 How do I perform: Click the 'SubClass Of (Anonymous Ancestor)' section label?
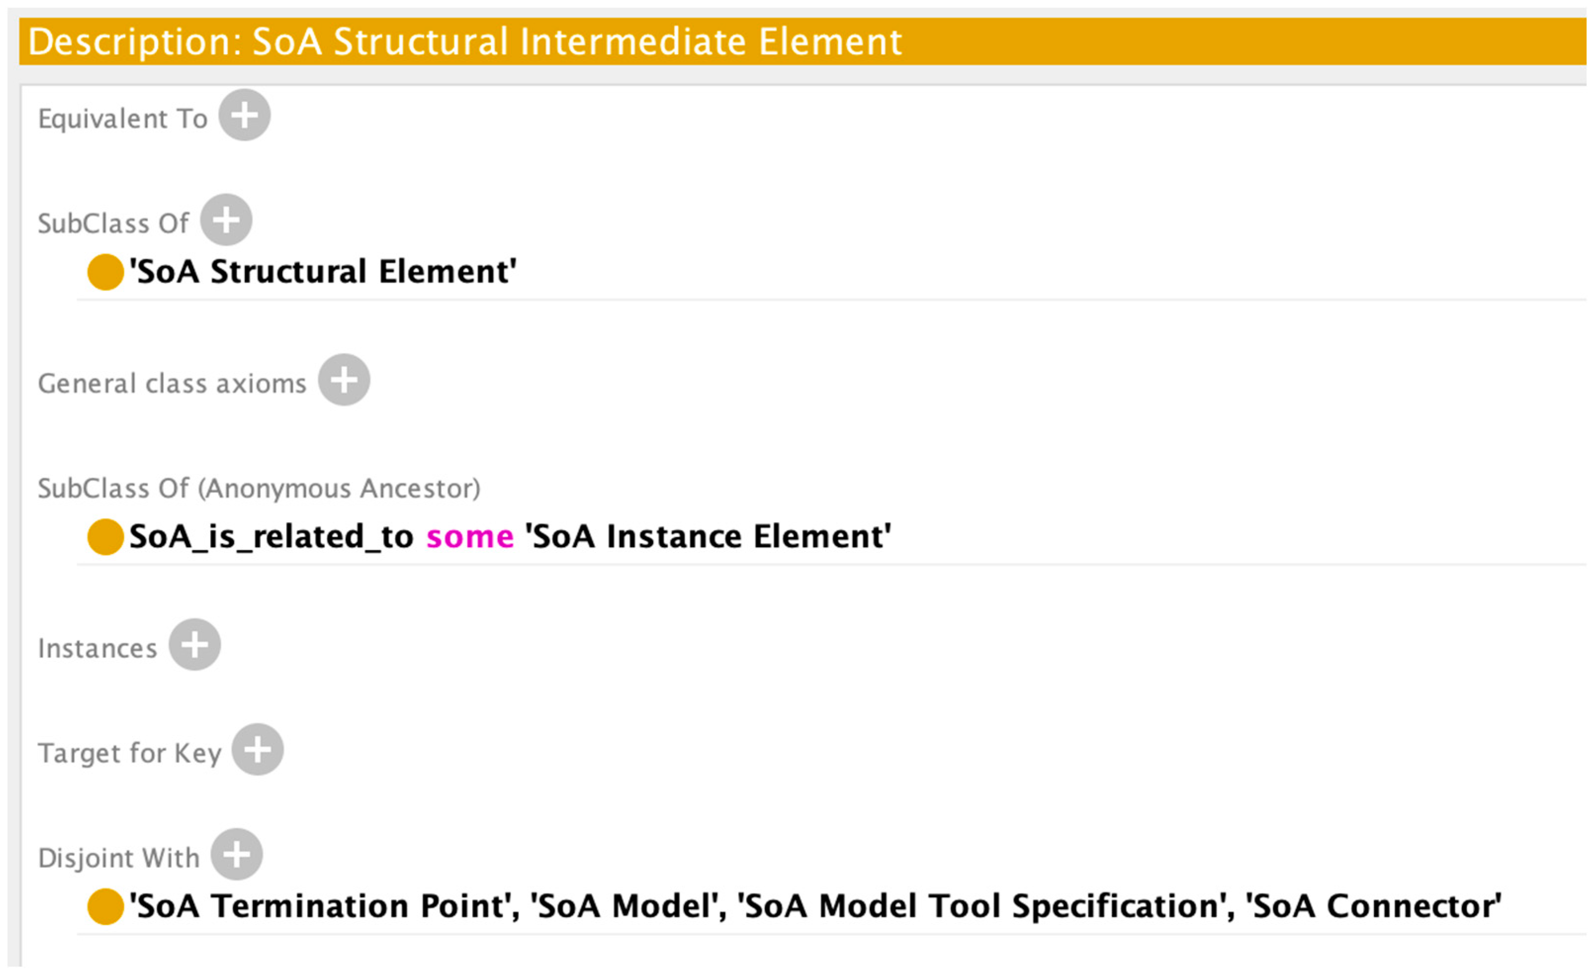(x=259, y=488)
